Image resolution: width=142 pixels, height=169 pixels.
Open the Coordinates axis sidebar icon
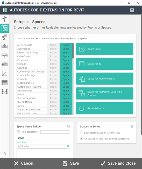tap(4, 74)
